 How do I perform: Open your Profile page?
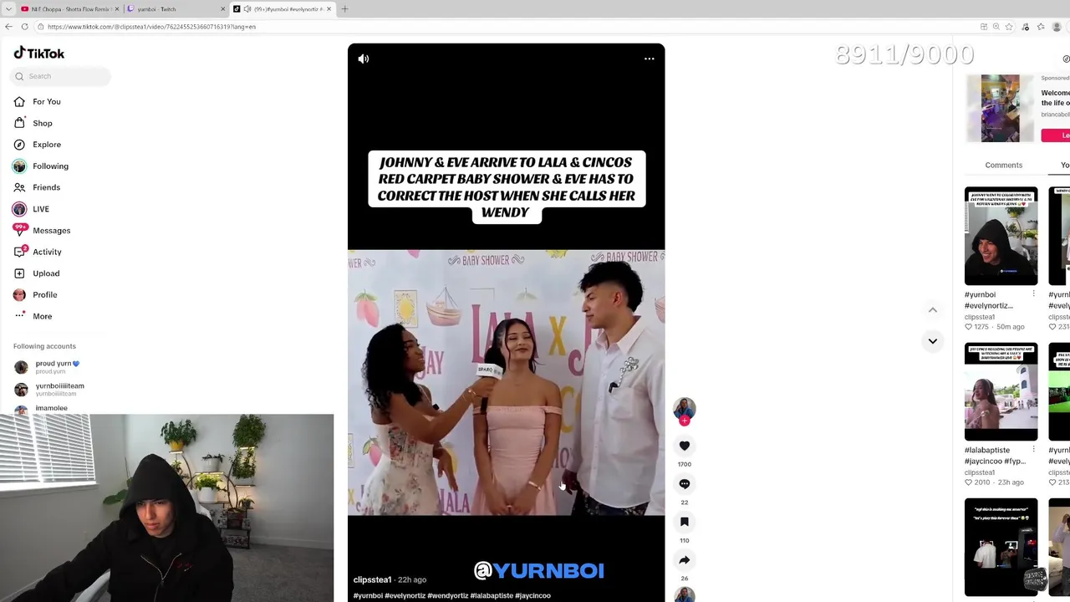[x=45, y=295]
